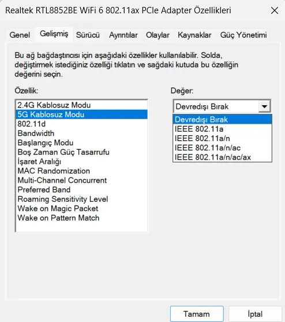Open the Sürücü tab
Viewport: 285px width, 322px height.
tap(88, 35)
